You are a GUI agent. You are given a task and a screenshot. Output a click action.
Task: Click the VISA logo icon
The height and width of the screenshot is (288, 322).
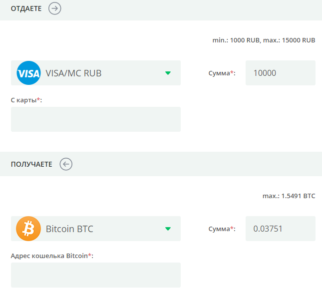28,73
